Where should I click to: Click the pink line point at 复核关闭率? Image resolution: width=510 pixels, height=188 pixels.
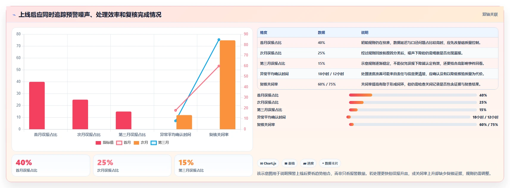(x=219, y=66)
